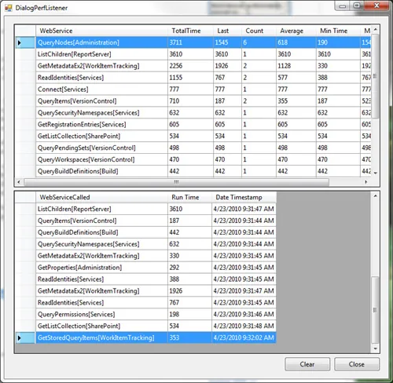Click top grid horizontal scrollbar left arrow
The image size is (393, 383).
(x=19, y=182)
